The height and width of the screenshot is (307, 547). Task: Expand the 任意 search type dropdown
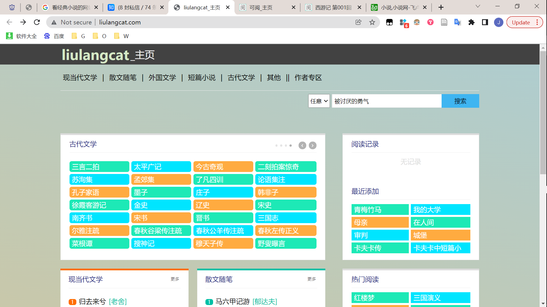click(x=319, y=101)
